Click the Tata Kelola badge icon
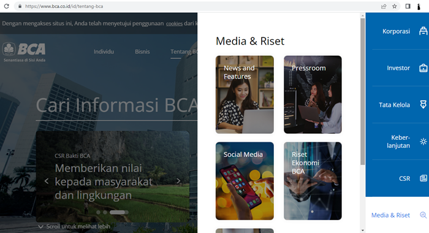The width and height of the screenshot is (429, 233). point(423,105)
